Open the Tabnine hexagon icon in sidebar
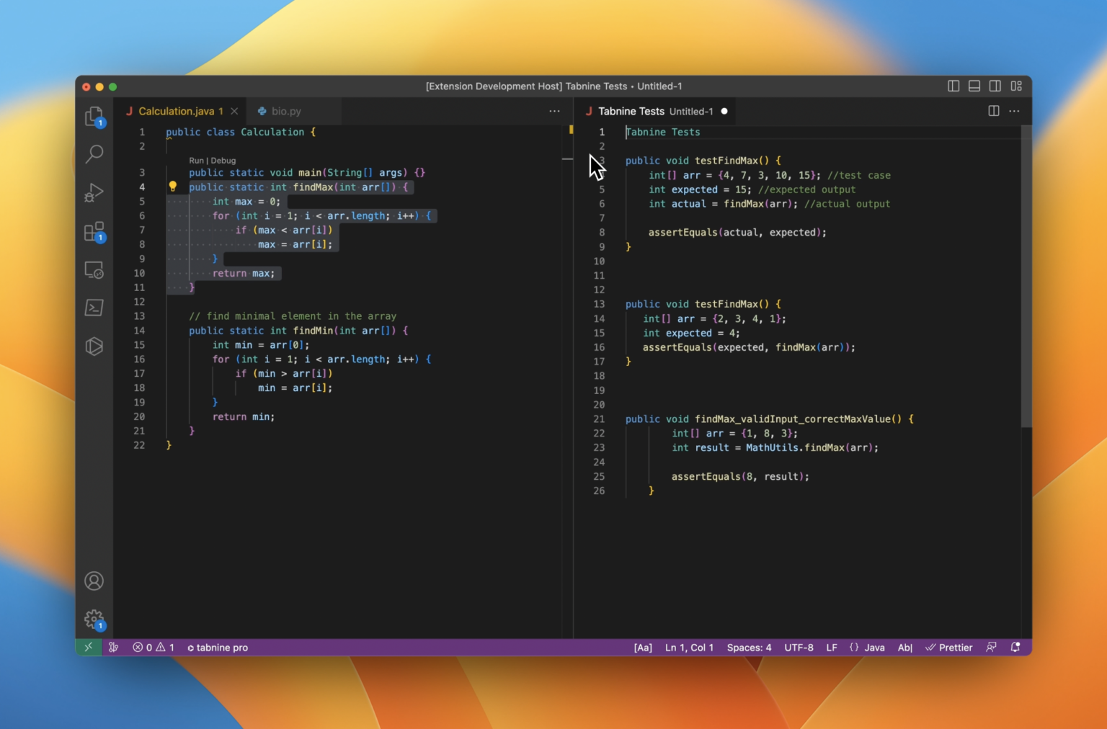1107x729 pixels. coord(94,346)
